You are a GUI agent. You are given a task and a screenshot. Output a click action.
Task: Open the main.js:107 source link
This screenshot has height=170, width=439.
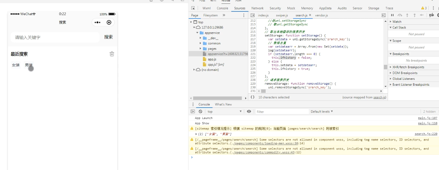[x=428, y=118]
